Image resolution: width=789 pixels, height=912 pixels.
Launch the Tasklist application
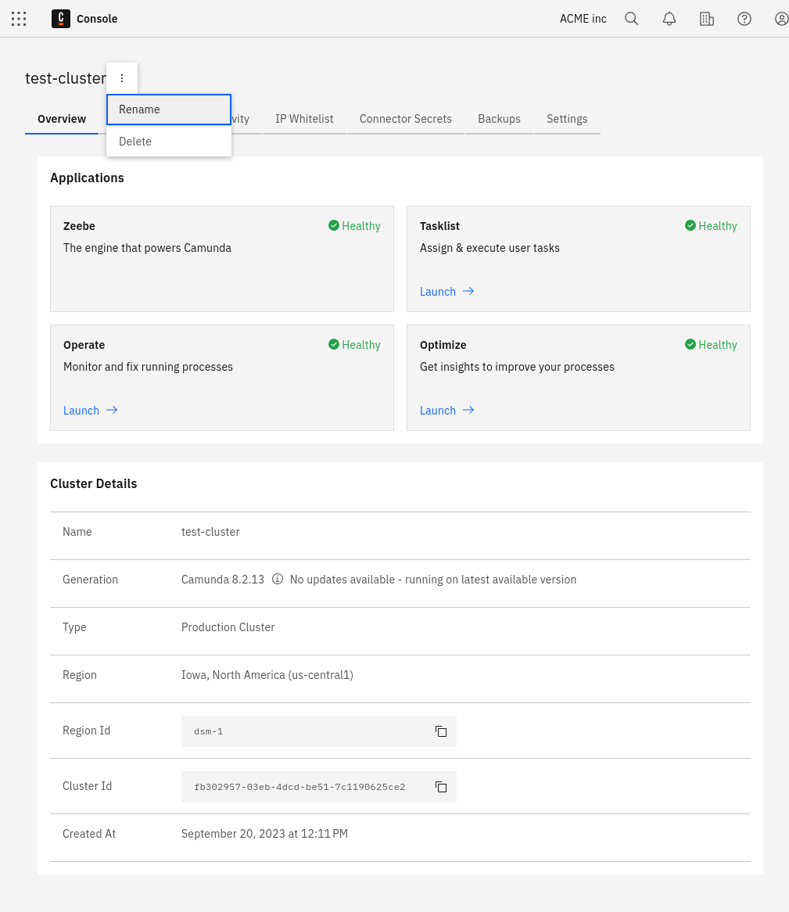coord(447,292)
